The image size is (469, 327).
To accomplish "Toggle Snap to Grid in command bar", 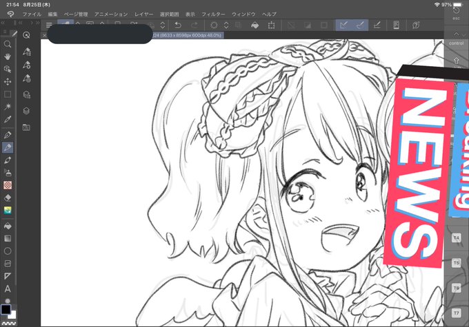I will [x=377, y=25].
